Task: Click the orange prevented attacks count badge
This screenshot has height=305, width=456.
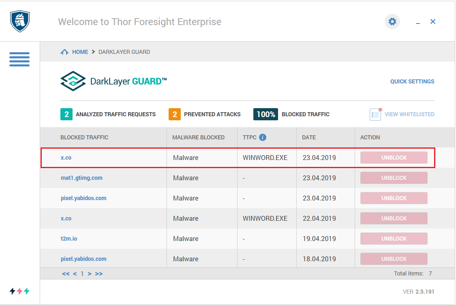Action: (x=175, y=114)
